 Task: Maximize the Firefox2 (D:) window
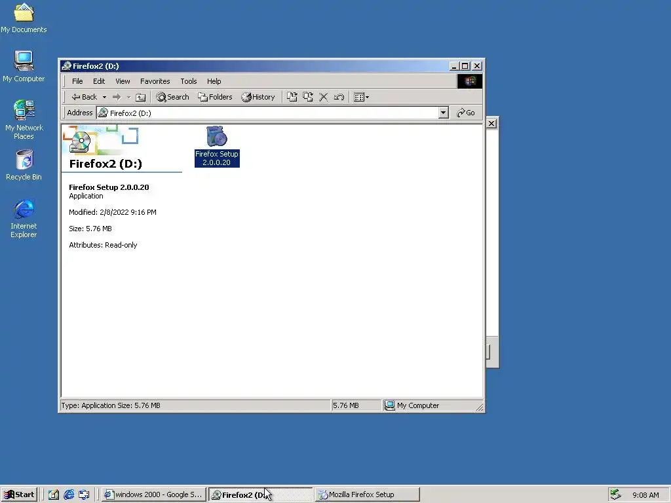[x=465, y=66]
